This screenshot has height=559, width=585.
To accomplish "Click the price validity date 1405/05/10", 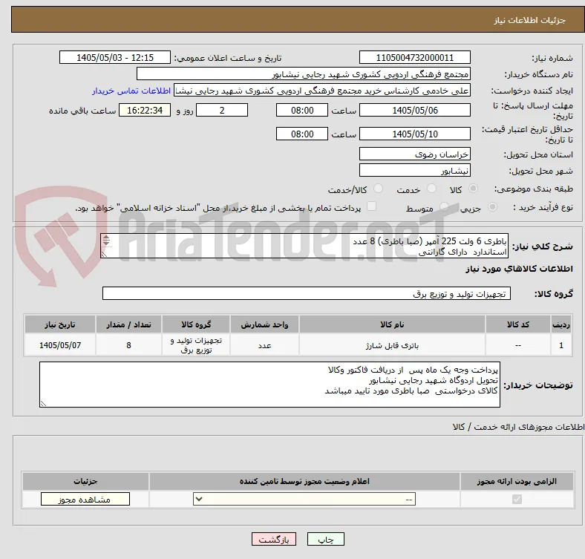I will tap(414, 134).
